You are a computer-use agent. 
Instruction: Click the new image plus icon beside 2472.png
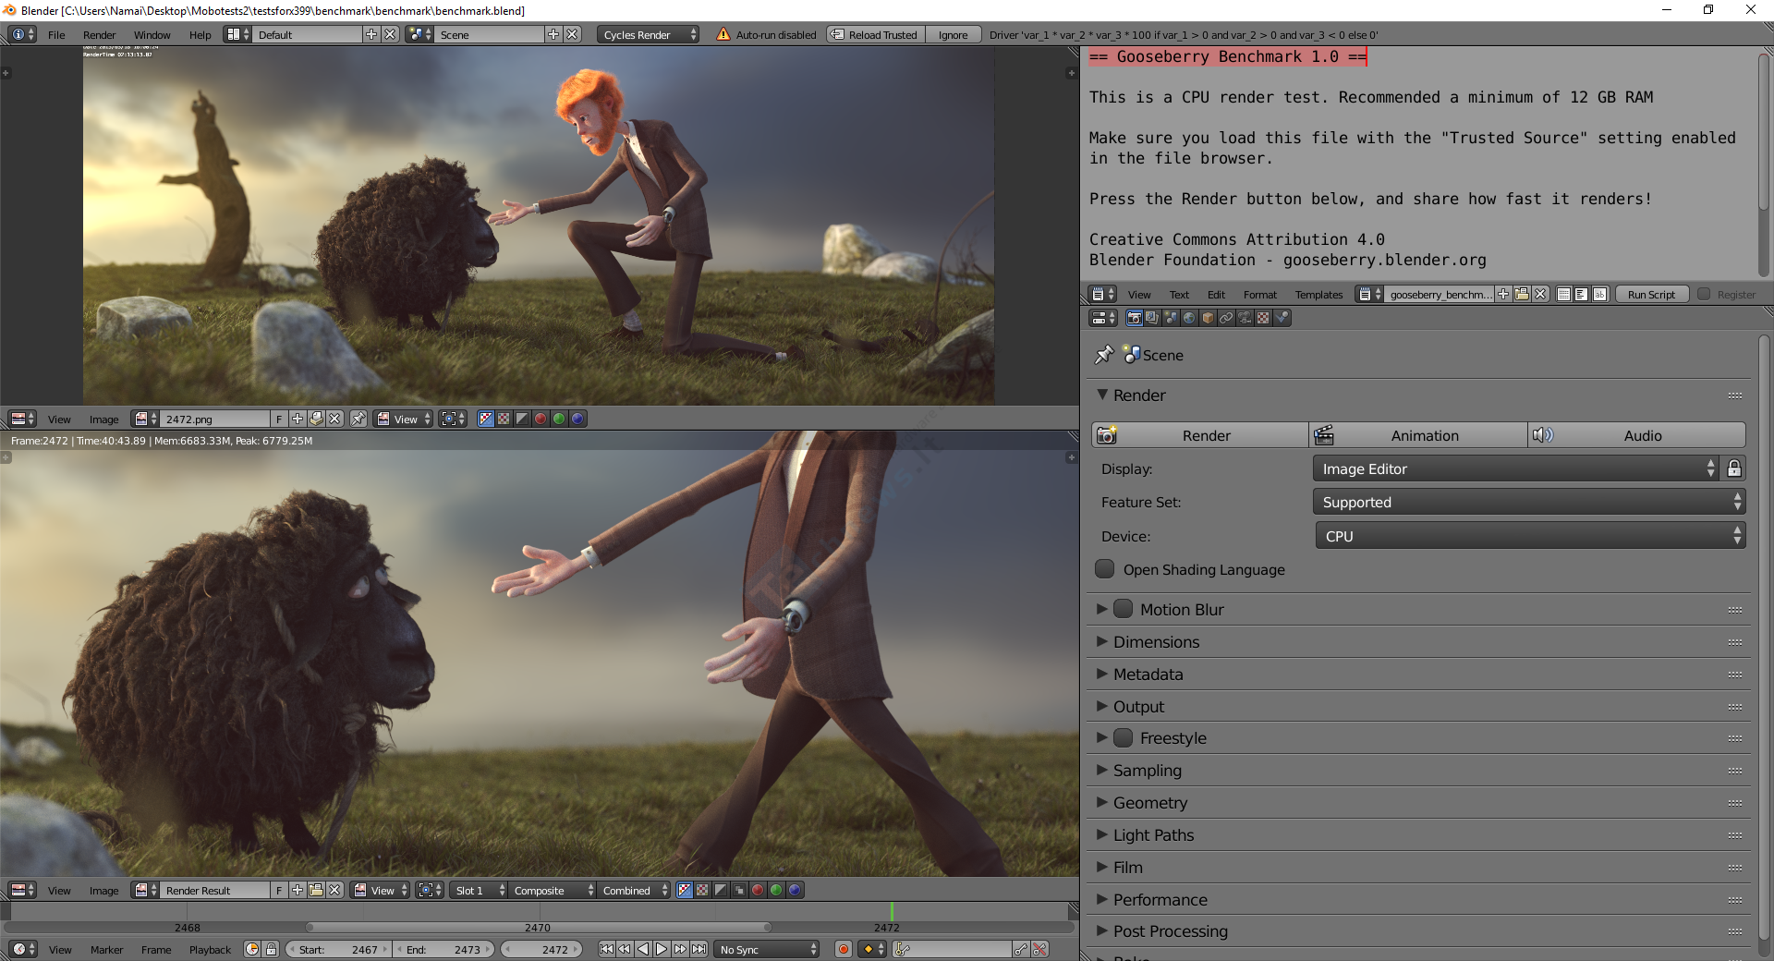(x=298, y=419)
